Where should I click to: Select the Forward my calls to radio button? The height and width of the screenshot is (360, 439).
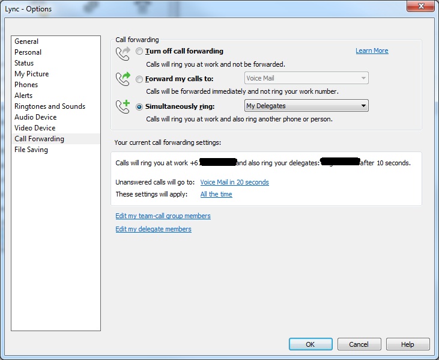(139, 79)
